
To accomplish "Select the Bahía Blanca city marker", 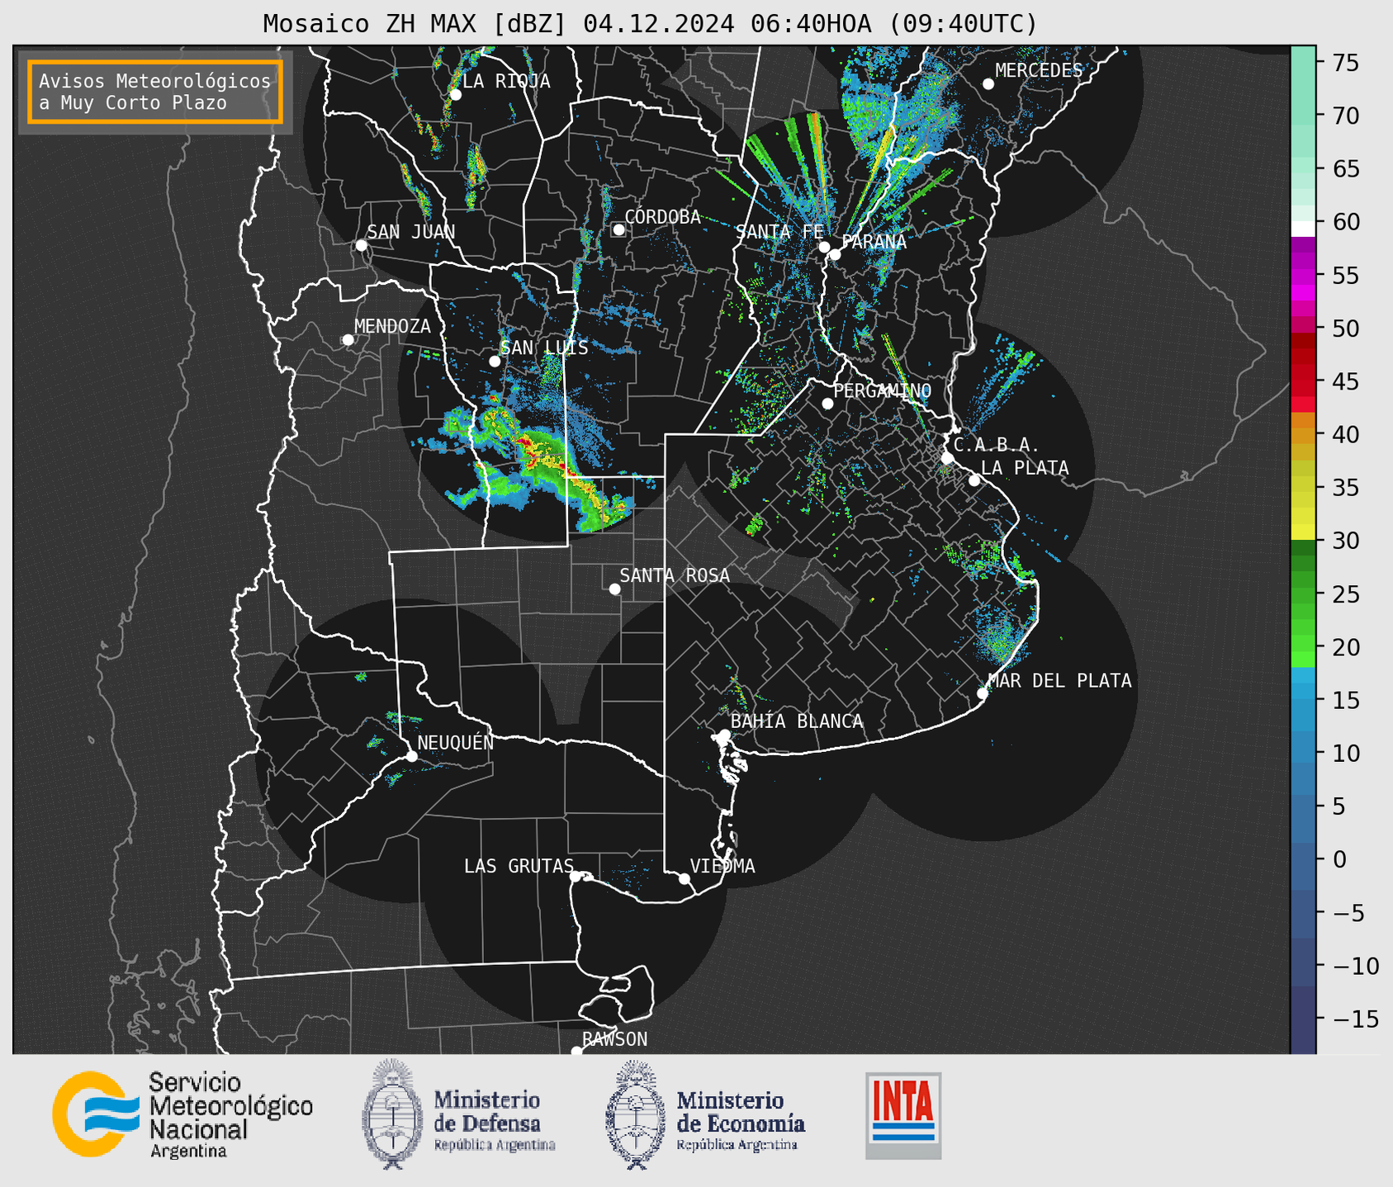I will [724, 735].
